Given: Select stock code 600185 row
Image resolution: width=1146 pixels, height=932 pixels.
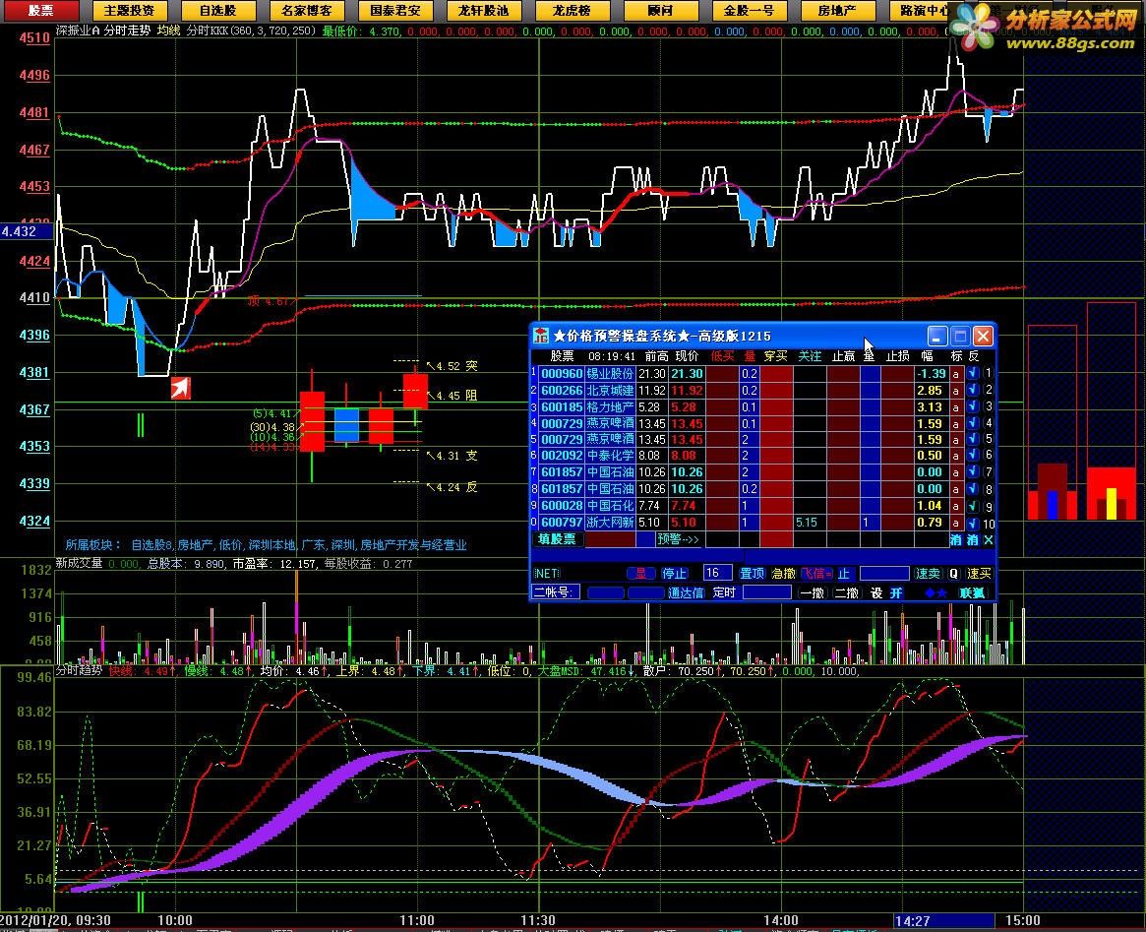Looking at the screenshot, I should [562, 406].
